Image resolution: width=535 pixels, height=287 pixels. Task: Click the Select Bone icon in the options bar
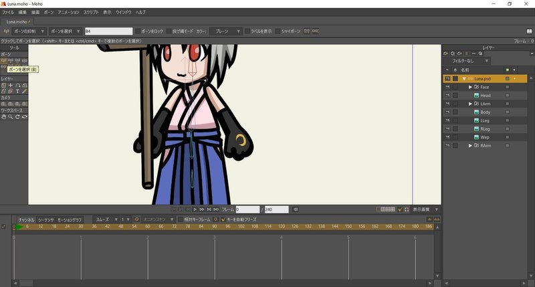(x=6, y=31)
